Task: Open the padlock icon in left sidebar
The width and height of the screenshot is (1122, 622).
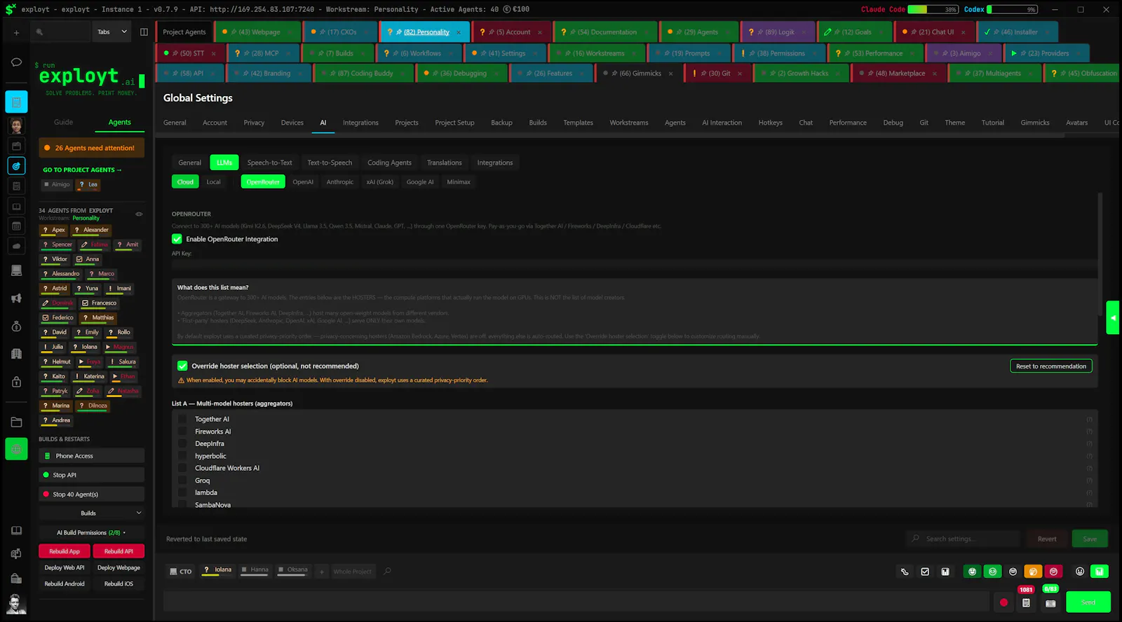Action: point(16,382)
